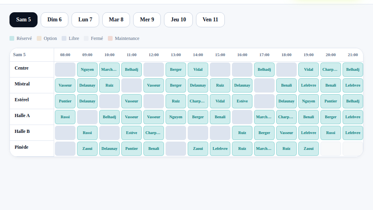Open Berger booking on Halle A at 20:00
Screen dimensions: 373x210
click(x=331, y=117)
